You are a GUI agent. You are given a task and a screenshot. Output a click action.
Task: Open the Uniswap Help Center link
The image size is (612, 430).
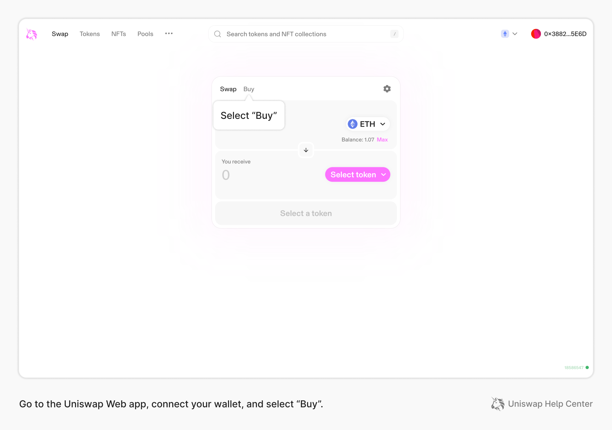pos(550,404)
